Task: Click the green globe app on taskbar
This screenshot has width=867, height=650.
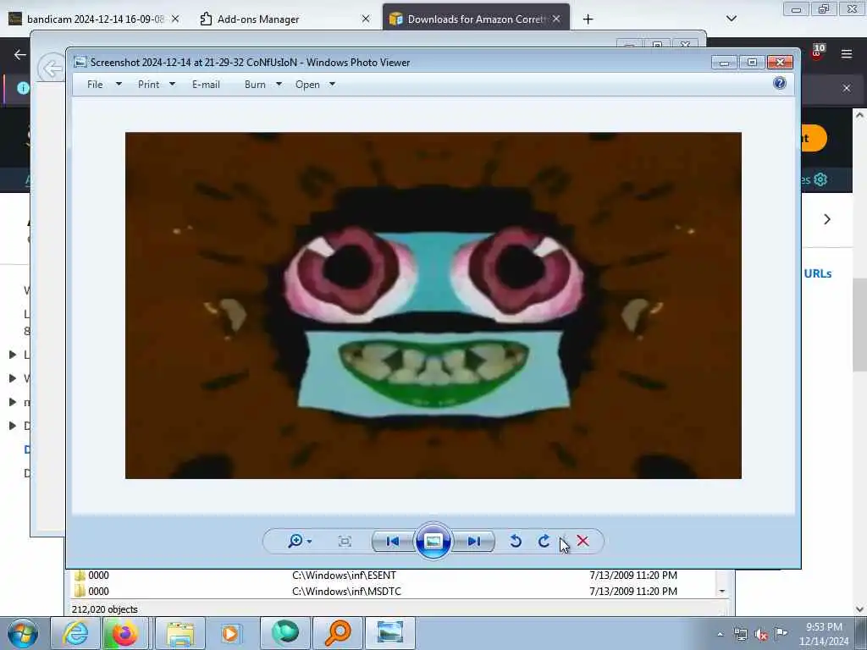Action: pos(285,633)
